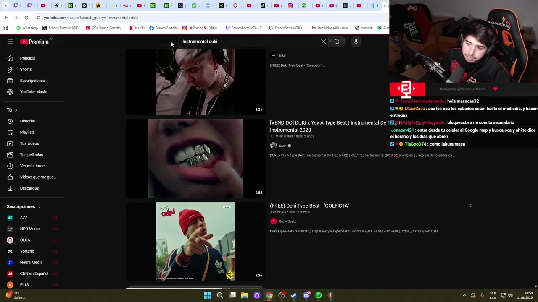The image size is (538, 302).
Task: Go back in the browser
Action: 6,18
